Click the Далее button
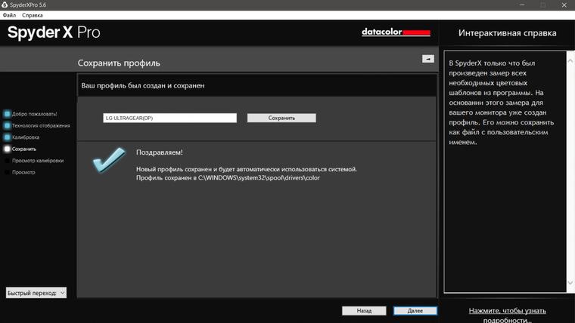 tap(415, 311)
